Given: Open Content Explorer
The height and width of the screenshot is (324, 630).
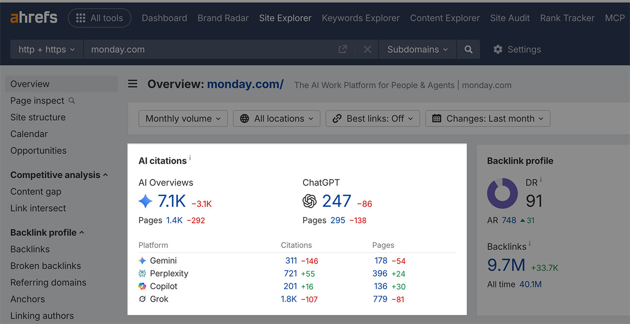Looking at the screenshot, I should [445, 18].
